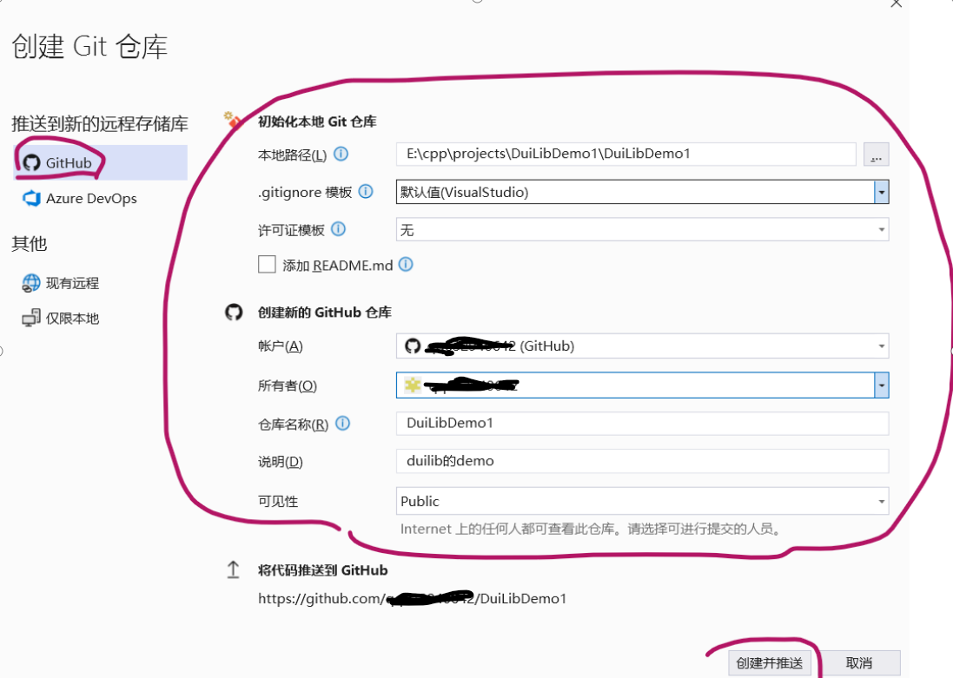
Task: Click the 推送到新的远程存储库 heading
Action: 100,124
